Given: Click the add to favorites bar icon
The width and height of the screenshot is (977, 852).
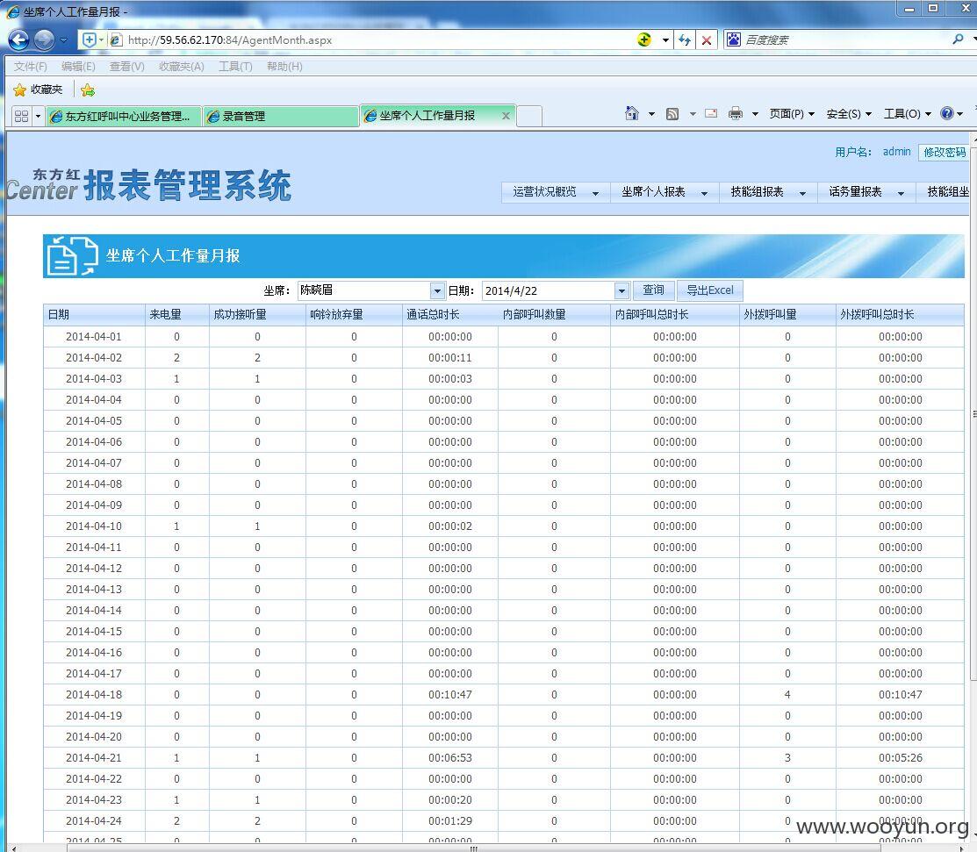Looking at the screenshot, I should (x=88, y=90).
